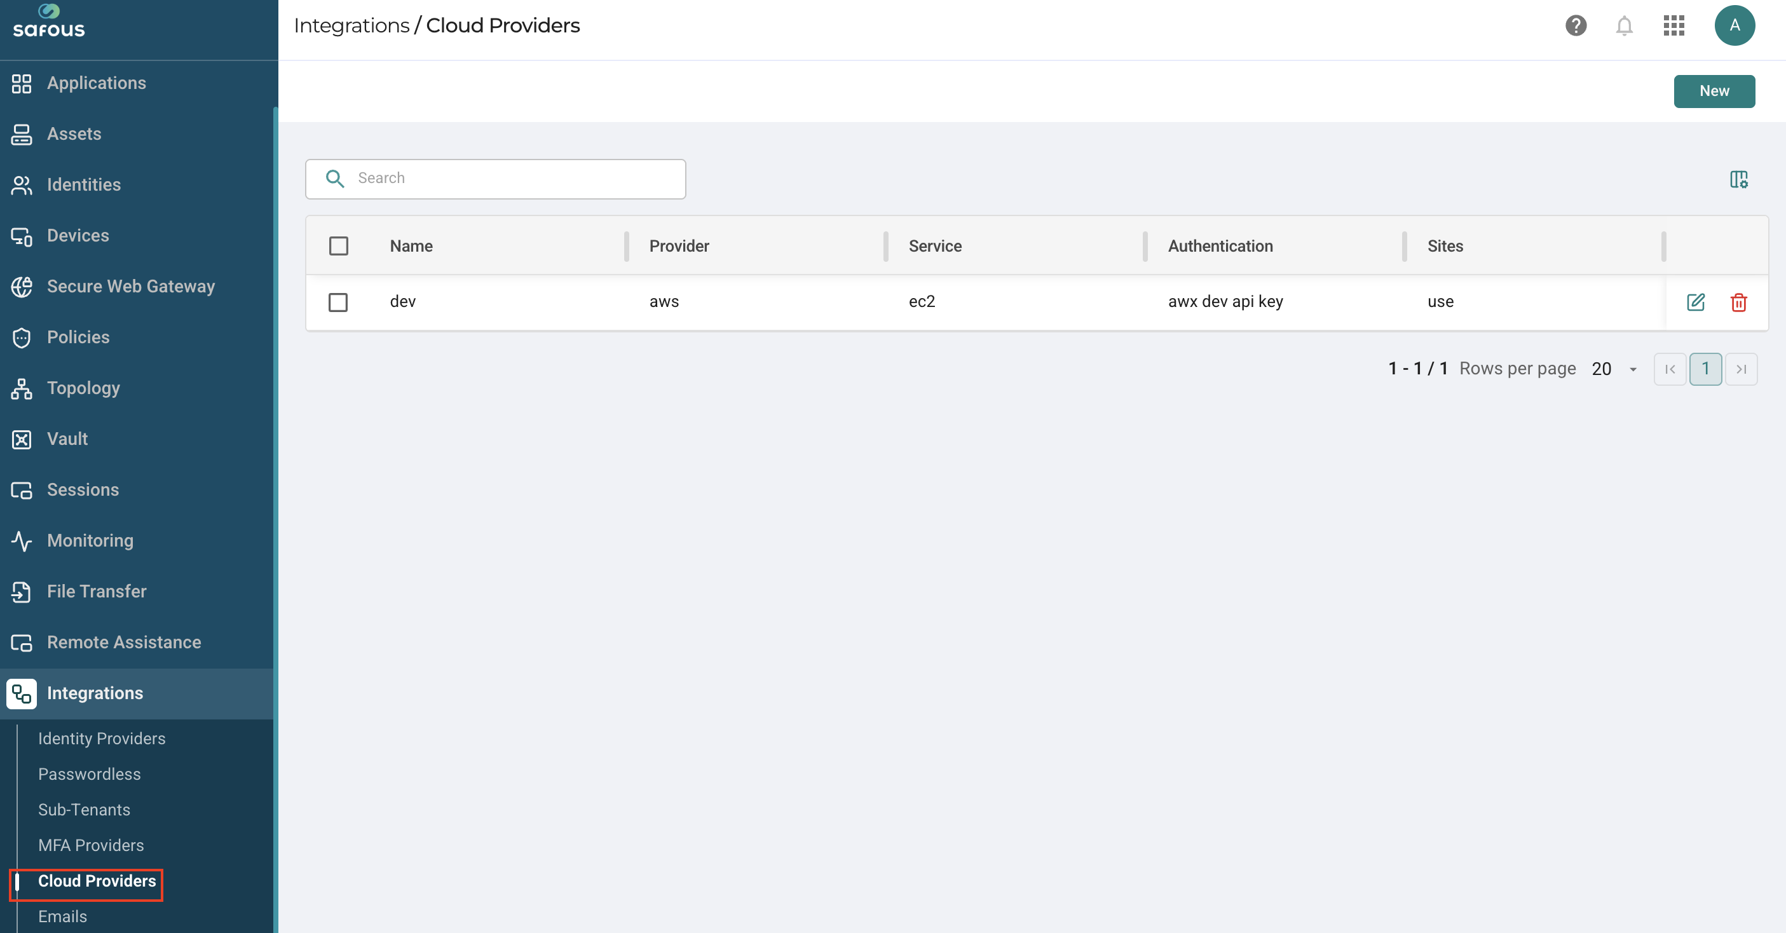Open the apps grid menu
Image resolution: width=1786 pixels, height=933 pixels.
(1673, 25)
